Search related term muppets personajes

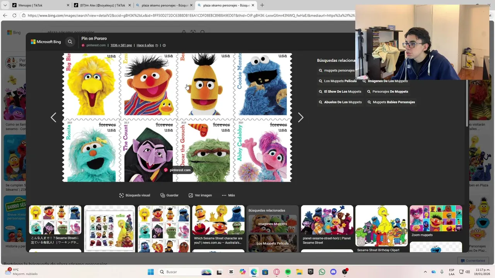336,70
